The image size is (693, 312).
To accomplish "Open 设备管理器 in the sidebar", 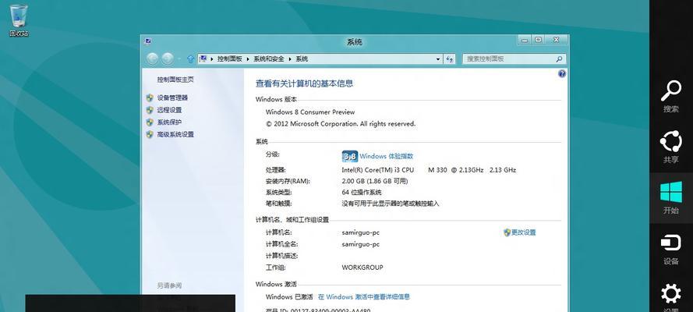I will [x=172, y=97].
